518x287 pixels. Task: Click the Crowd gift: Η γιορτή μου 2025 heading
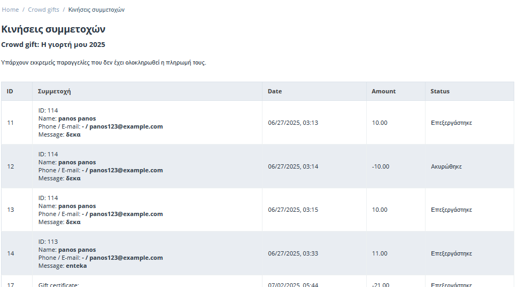pos(53,44)
